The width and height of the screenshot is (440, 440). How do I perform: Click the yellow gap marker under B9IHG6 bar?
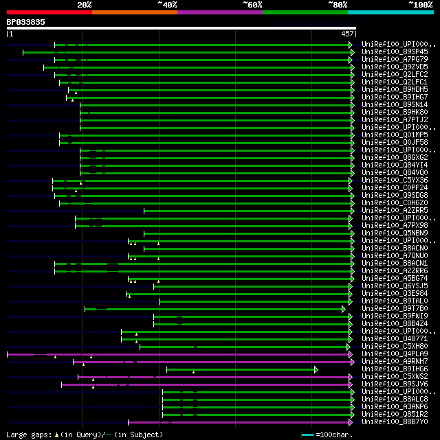(194, 372)
